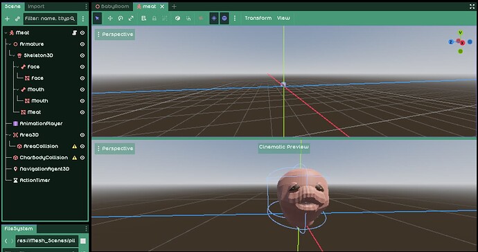Collapse the Skeleton3D node
The height and width of the screenshot is (252, 478).
14,55
